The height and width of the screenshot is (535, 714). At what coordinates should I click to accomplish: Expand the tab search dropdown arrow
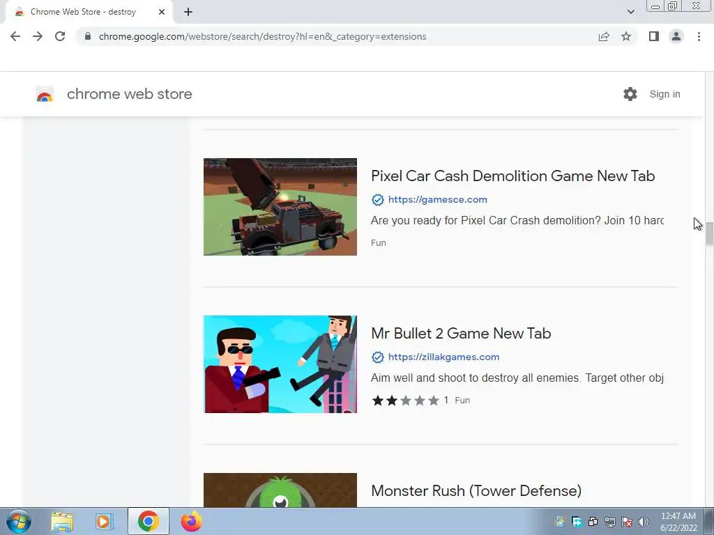coord(630,12)
